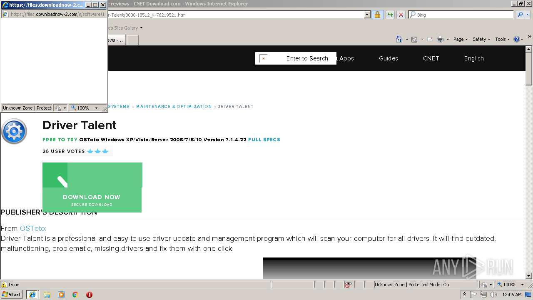533x300 pixels.
Task: Click the security lock icon in address bar
Action: (377, 15)
